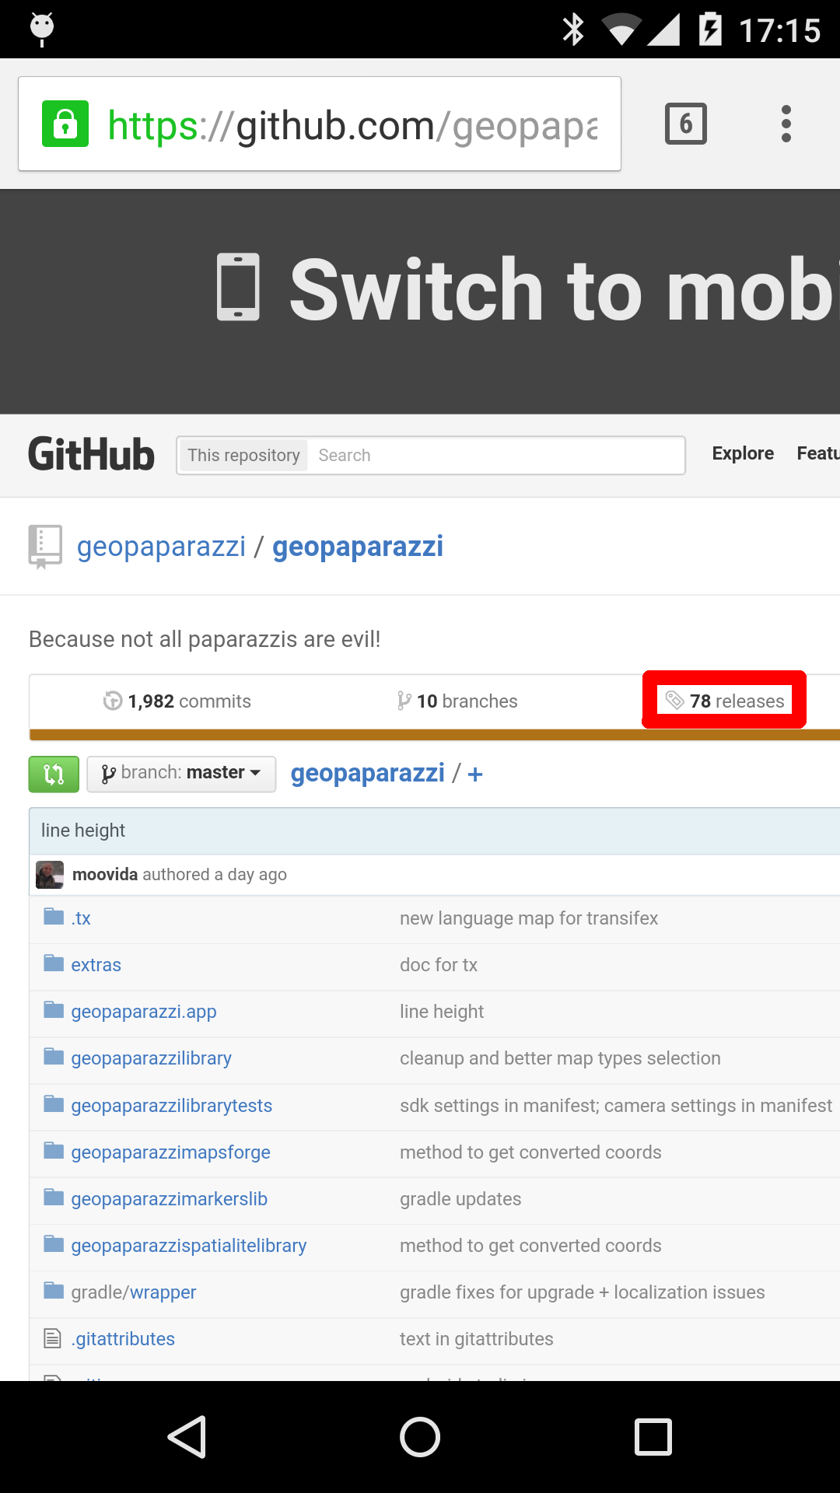
Task: Click the commits history clock icon
Action: tap(113, 701)
